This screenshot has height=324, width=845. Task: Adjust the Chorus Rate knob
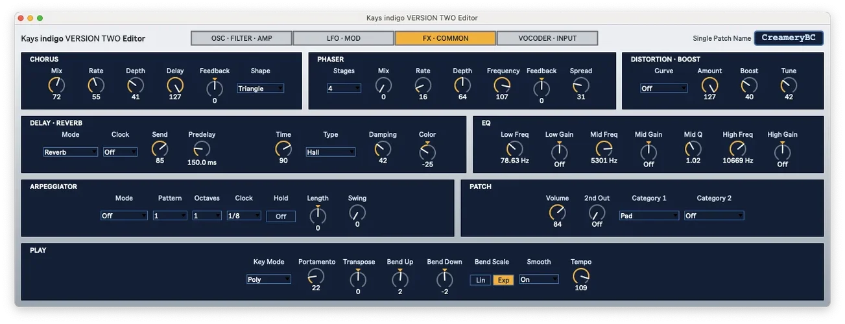(x=96, y=85)
